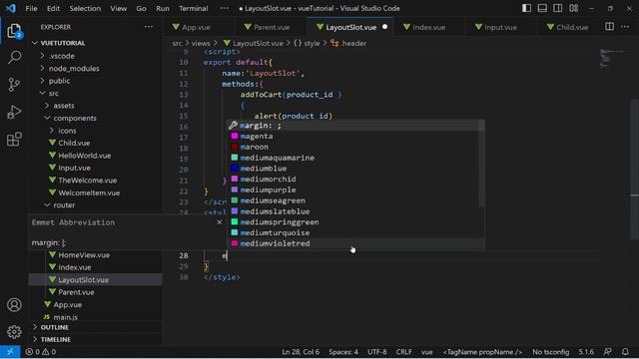Switch to the Parent.vue tab

272,27
